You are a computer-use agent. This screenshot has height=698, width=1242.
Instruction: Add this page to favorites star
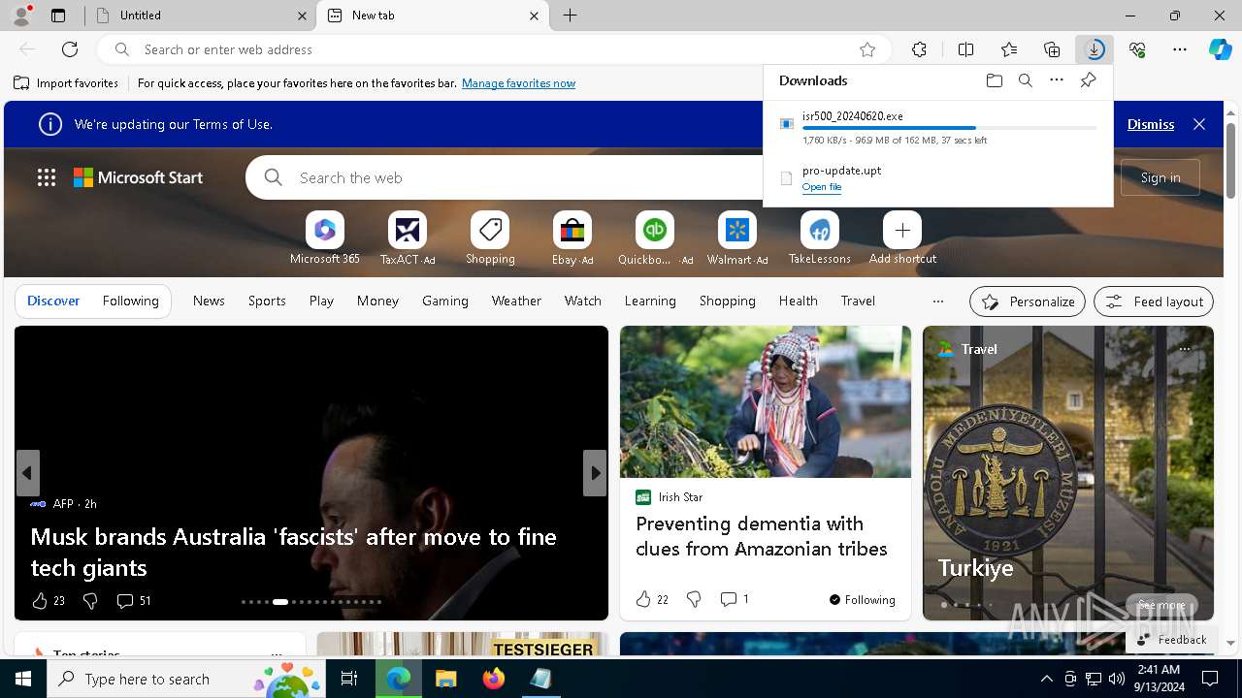[867, 49]
